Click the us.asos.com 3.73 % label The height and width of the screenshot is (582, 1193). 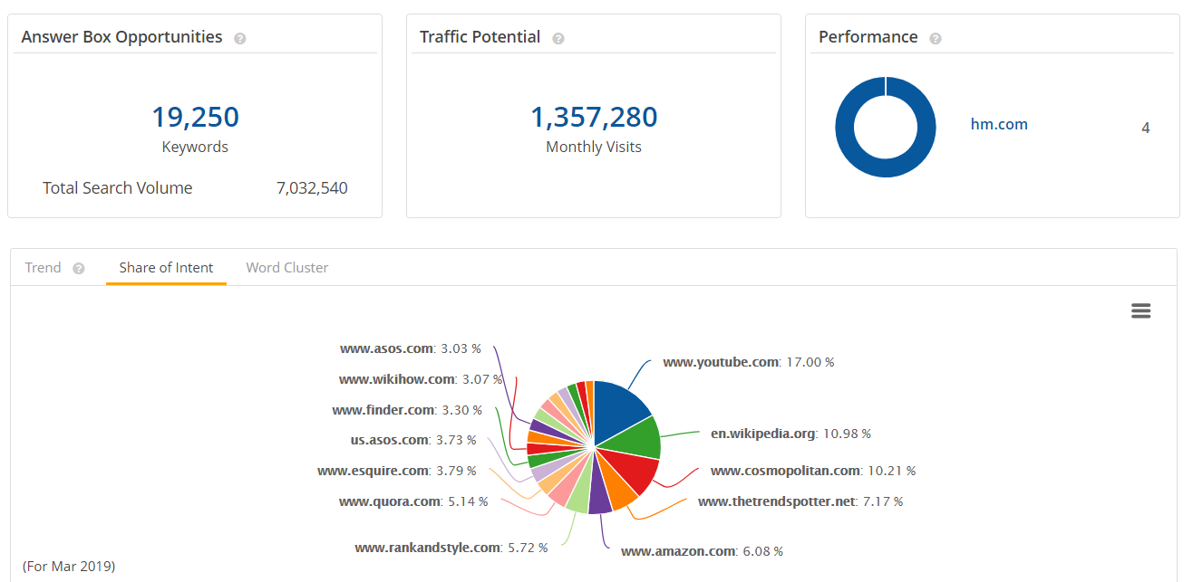[413, 440]
